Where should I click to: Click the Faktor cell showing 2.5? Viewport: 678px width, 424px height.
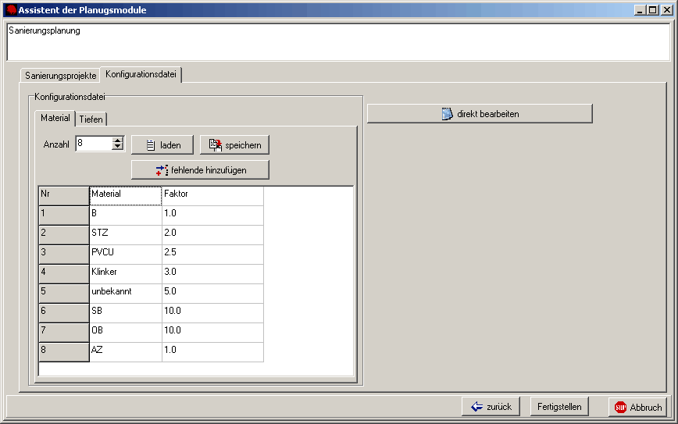[x=212, y=252]
